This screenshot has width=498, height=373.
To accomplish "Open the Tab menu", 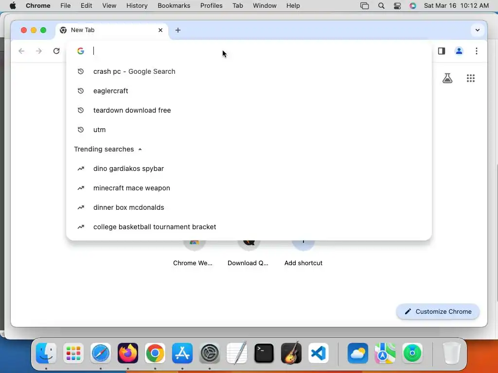I will [237, 6].
